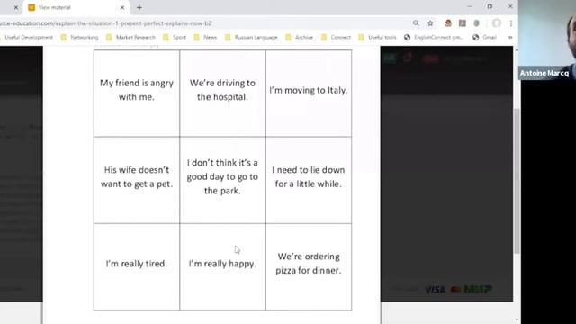Open the Connect bookmarks folder

coord(336,38)
